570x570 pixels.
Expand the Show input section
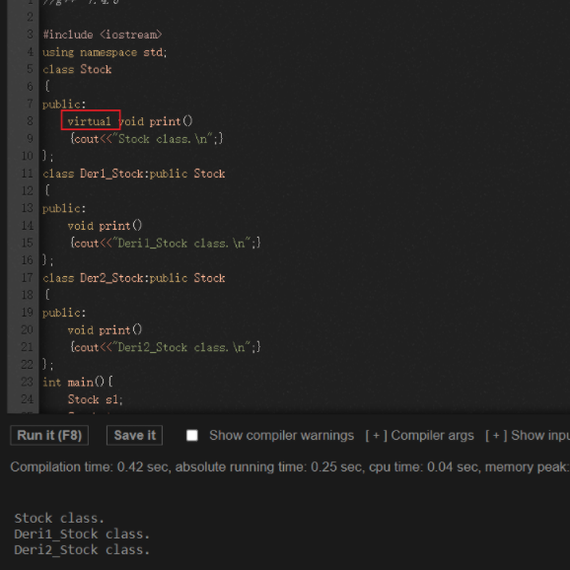point(528,435)
